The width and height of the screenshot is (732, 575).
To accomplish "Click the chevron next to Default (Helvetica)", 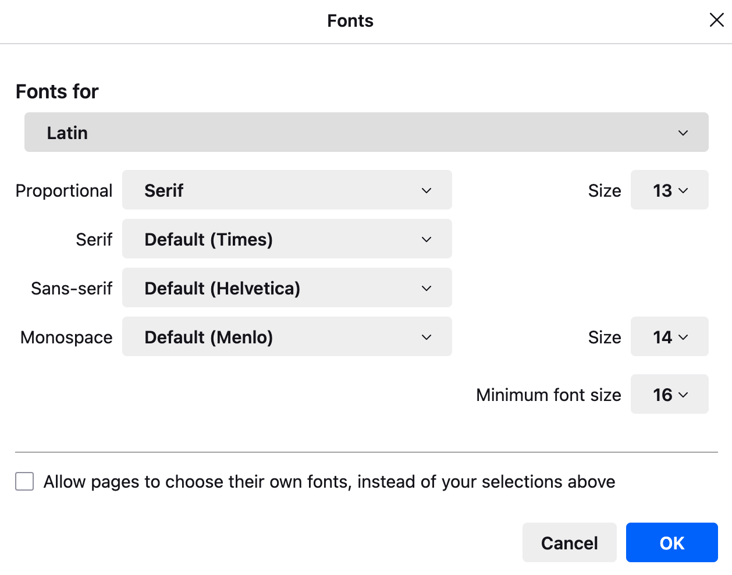I will (x=427, y=288).
